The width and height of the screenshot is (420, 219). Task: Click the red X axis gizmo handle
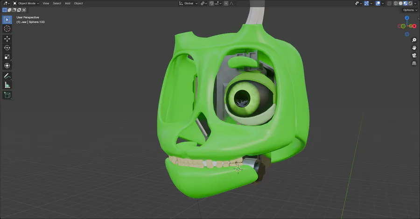coord(414,26)
